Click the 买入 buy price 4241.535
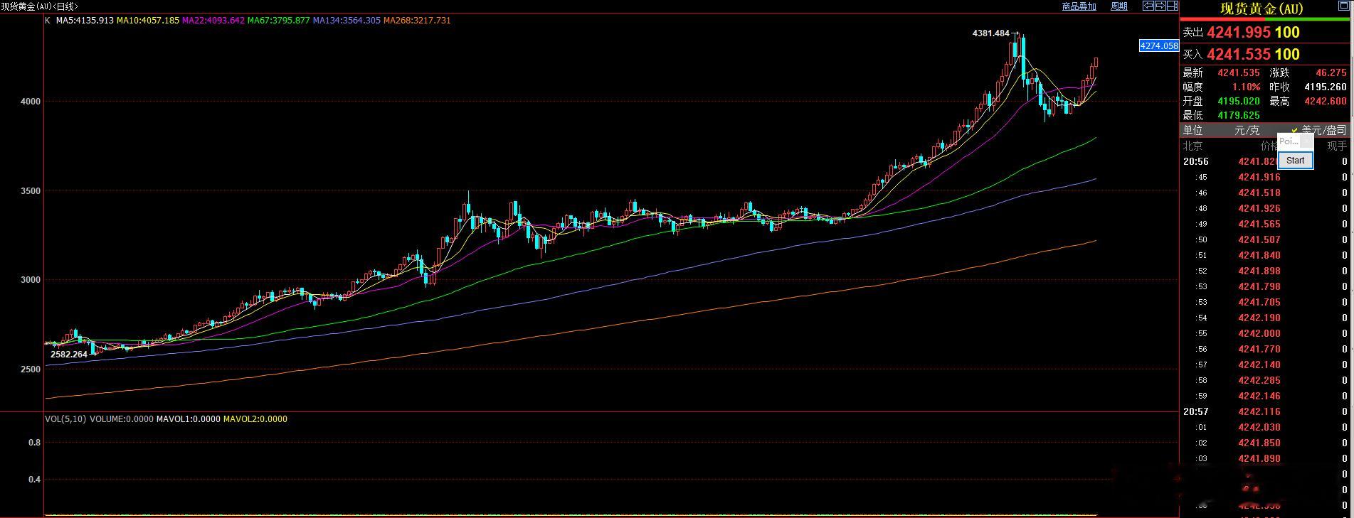Screen dimensions: 1354x518 (x=1239, y=54)
